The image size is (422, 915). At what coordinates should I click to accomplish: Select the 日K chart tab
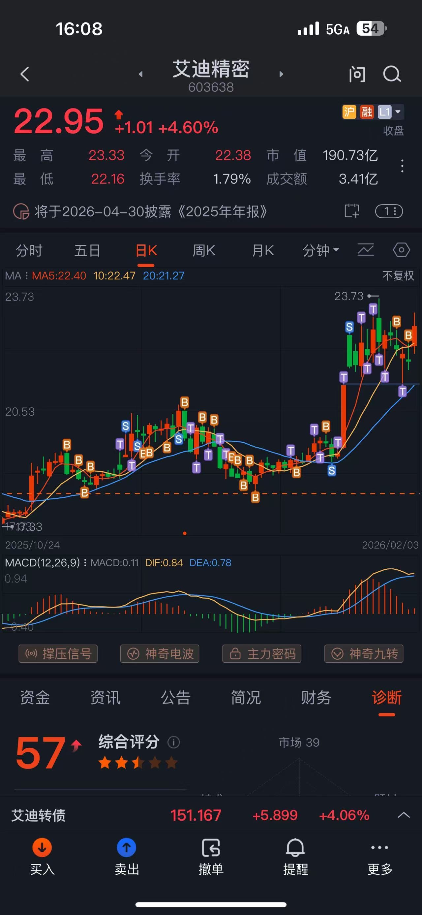tap(146, 251)
